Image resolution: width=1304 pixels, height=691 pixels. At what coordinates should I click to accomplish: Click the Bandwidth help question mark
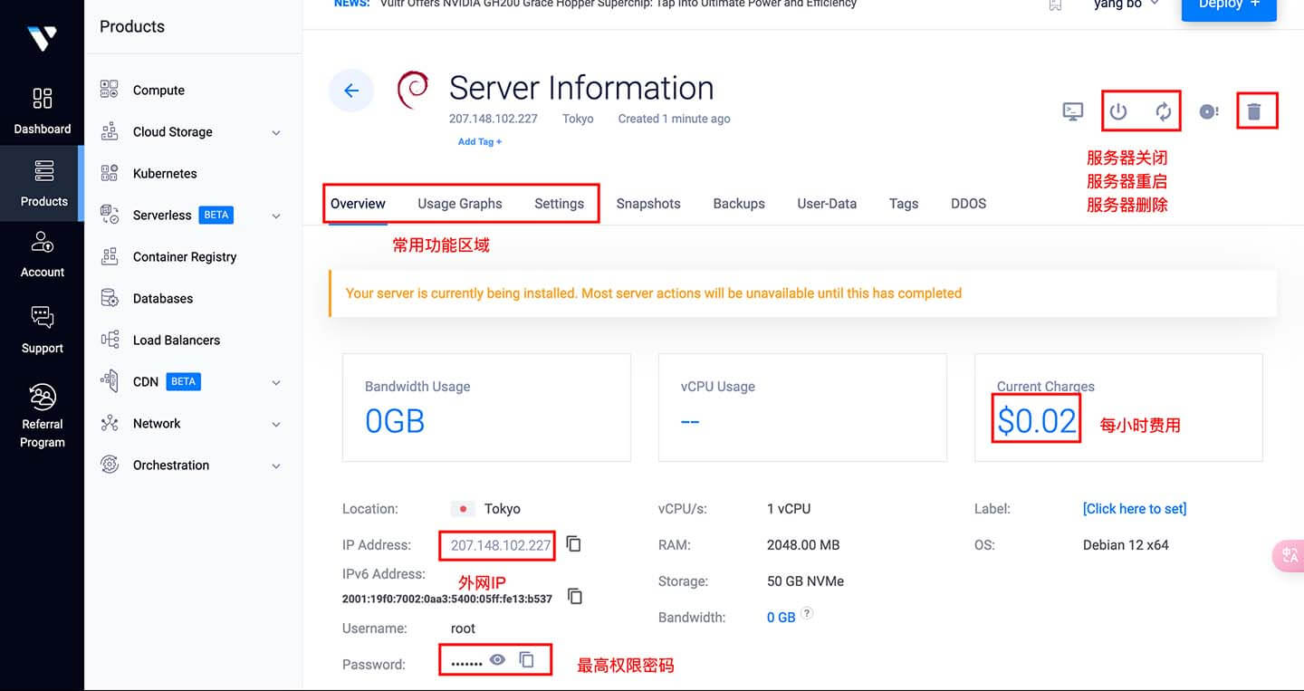coord(807,613)
